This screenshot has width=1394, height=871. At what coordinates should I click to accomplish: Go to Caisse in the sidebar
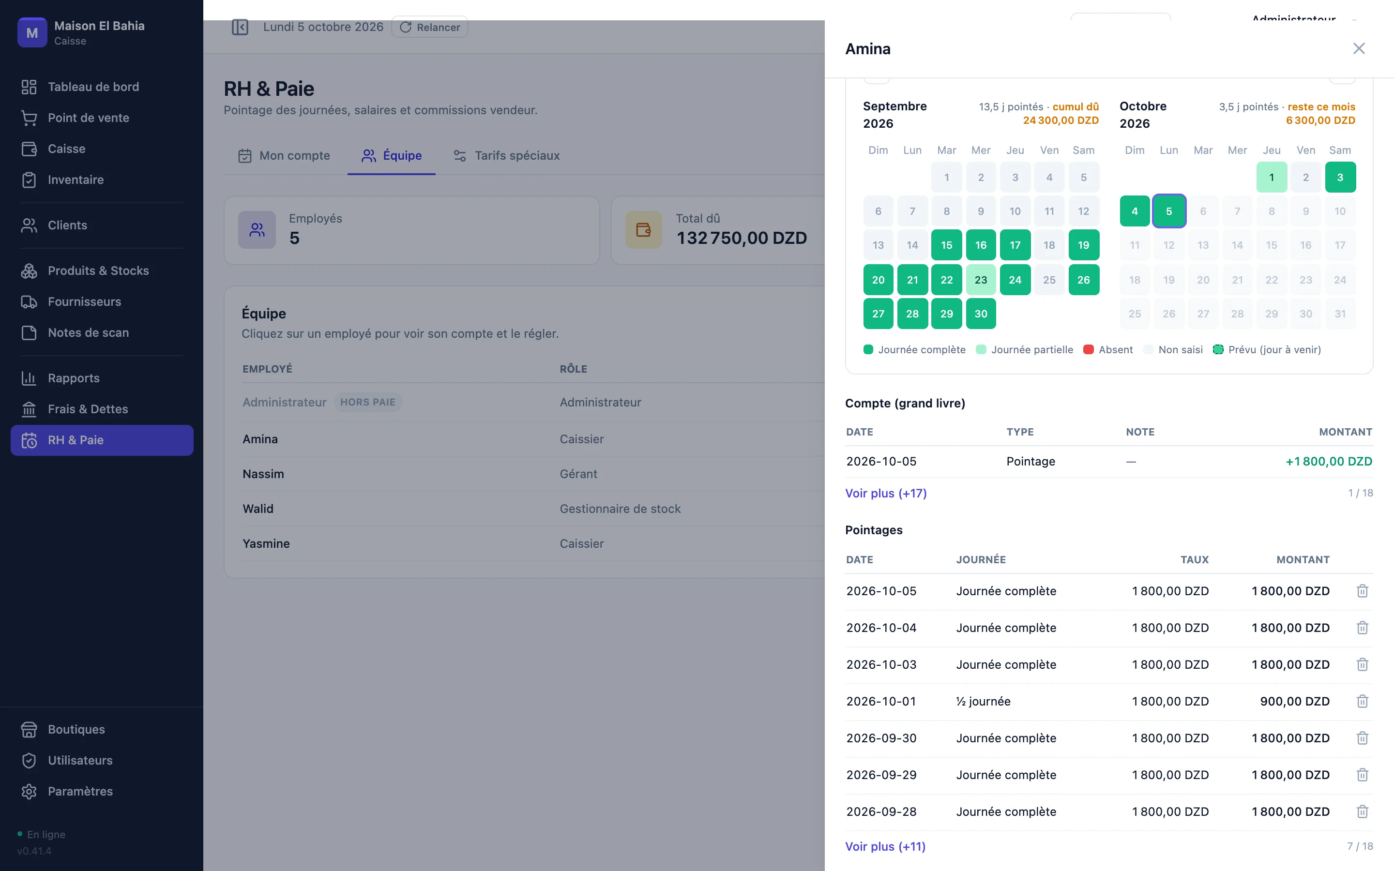[x=102, y=149]
